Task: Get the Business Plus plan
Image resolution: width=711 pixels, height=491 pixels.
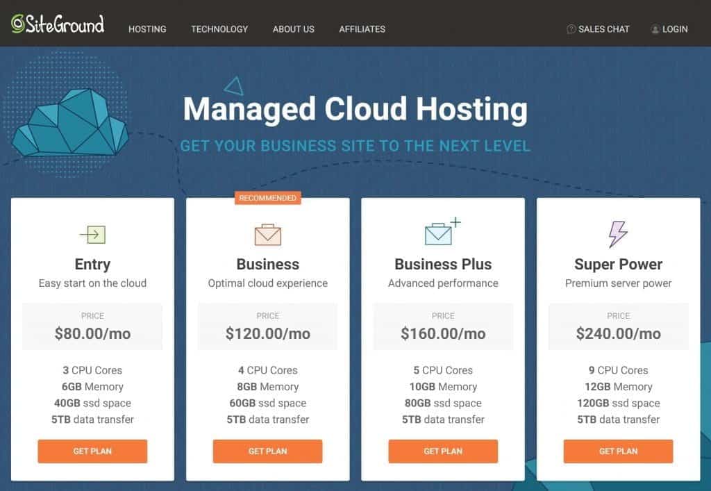Action: 443,451
